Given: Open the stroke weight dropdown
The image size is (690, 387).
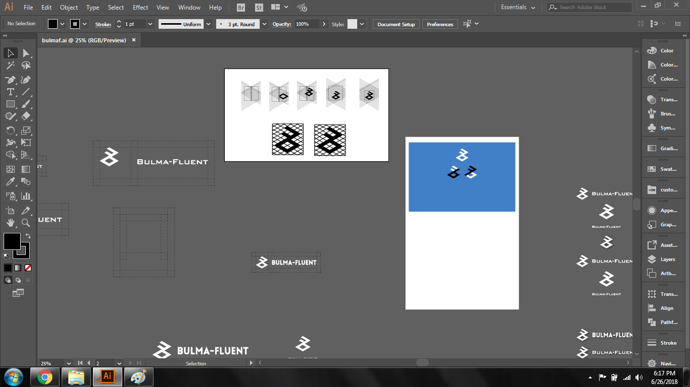Looking at the screenshot, I should [150, 24].
